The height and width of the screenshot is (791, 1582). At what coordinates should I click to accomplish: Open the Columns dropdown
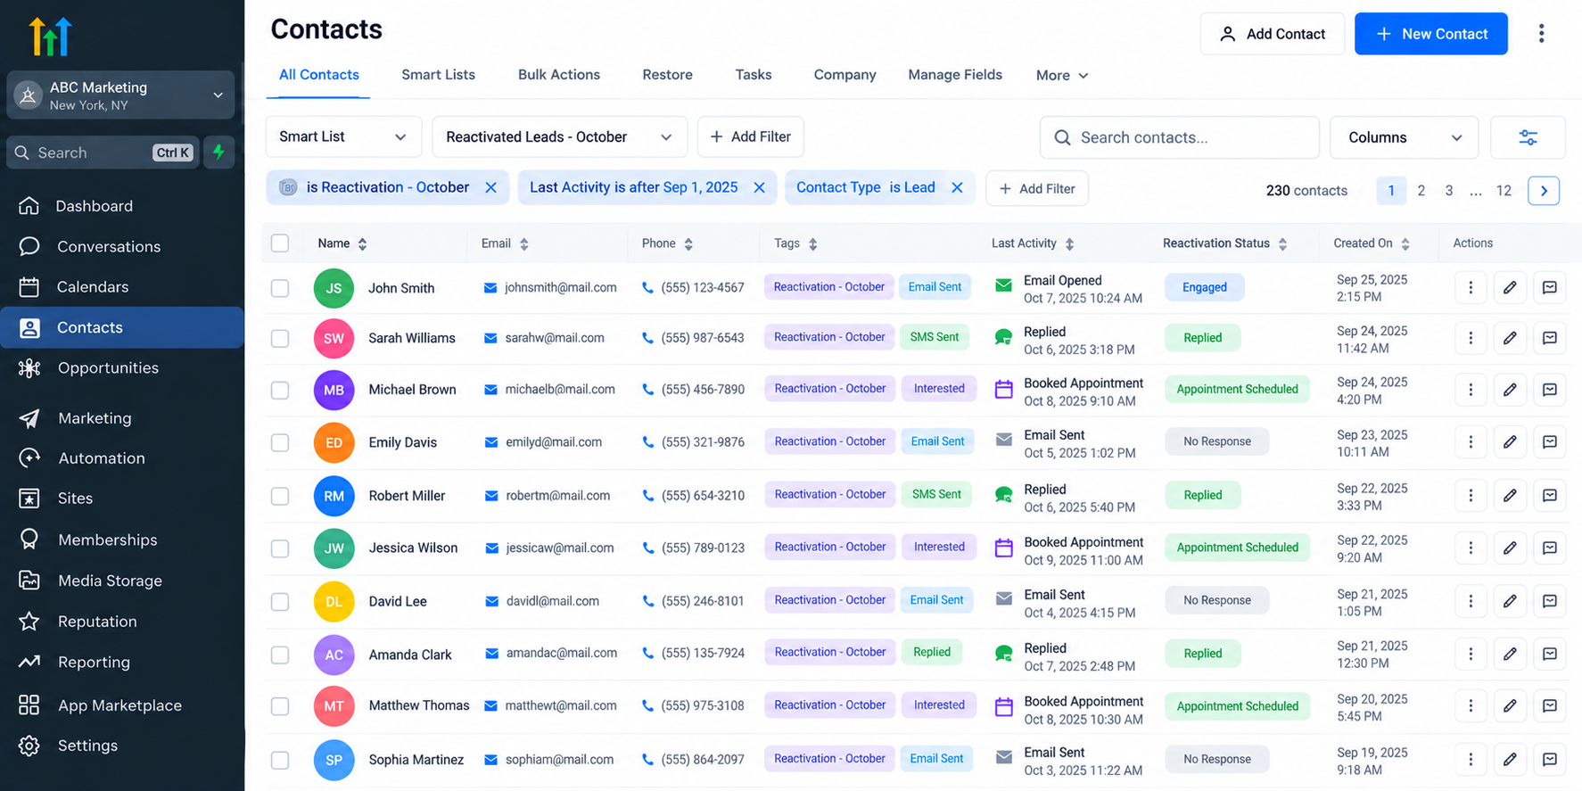pos(1404,137)
